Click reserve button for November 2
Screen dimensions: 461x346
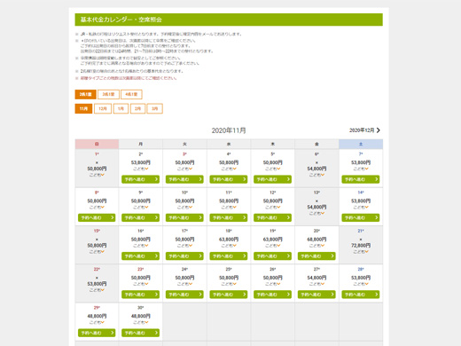[x=140, y=179]
